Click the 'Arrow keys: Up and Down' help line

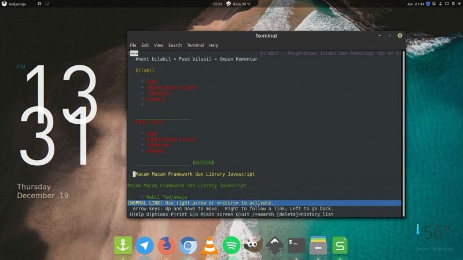[233, 209]
